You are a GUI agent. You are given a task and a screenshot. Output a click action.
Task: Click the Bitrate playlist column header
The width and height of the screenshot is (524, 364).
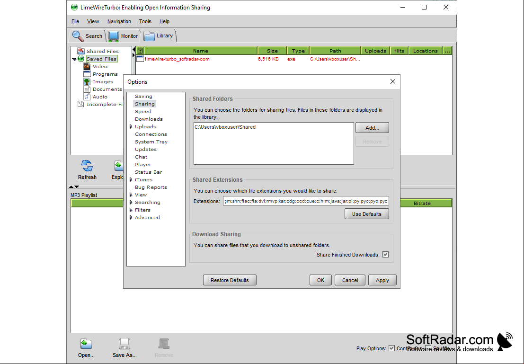tap(422, 203)
